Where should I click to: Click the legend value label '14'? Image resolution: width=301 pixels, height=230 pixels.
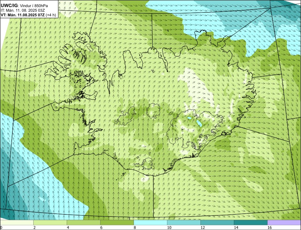[236, 228]
